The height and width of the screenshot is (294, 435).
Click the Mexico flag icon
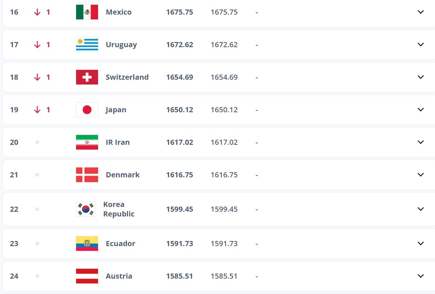click(x=87, y=12)
